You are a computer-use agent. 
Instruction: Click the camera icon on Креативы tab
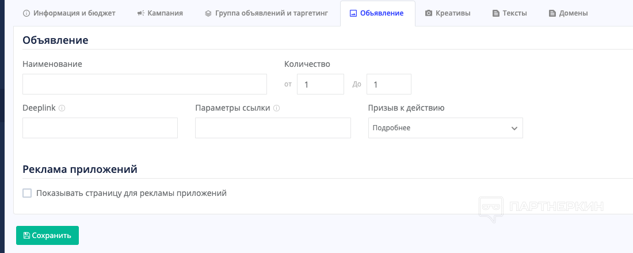coord(429,13)
